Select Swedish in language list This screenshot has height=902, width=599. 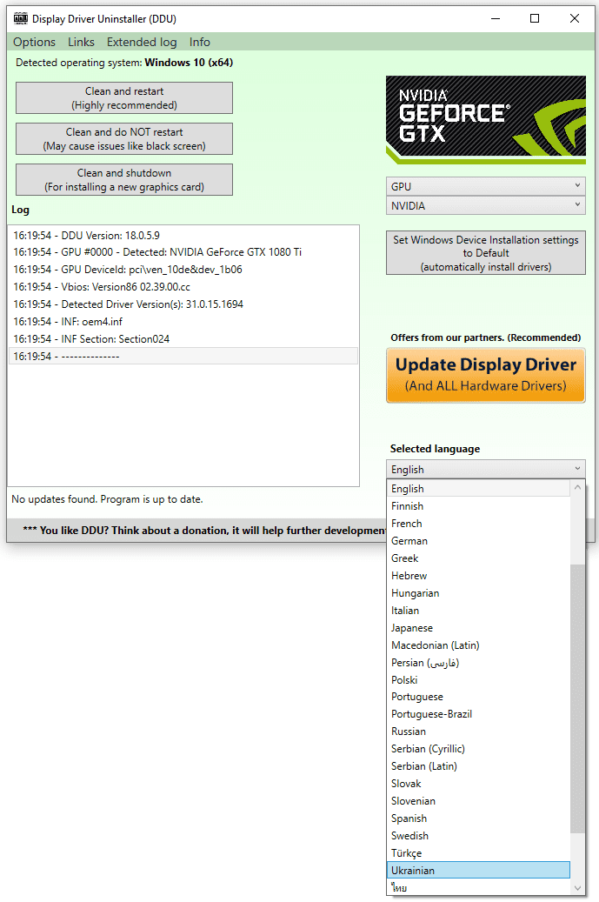pos(478,835)
